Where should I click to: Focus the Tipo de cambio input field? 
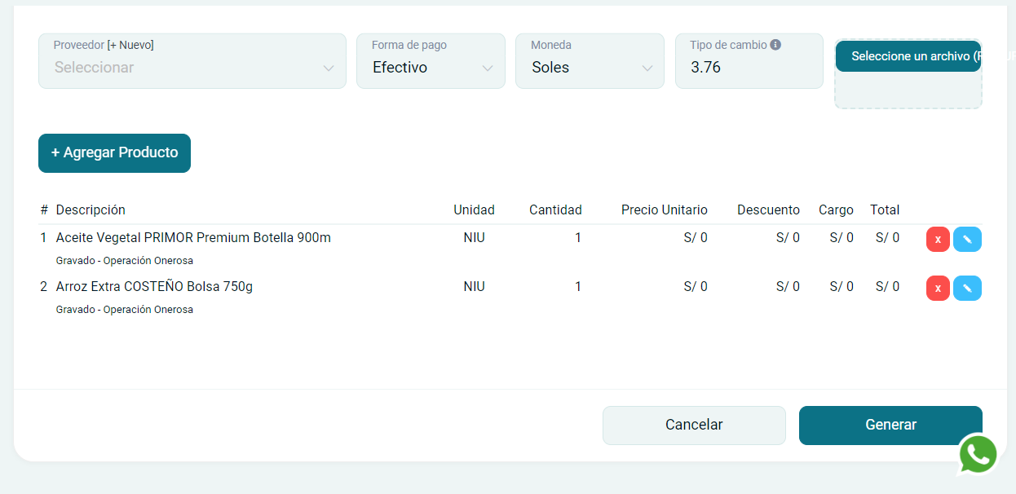pos(749,68)
